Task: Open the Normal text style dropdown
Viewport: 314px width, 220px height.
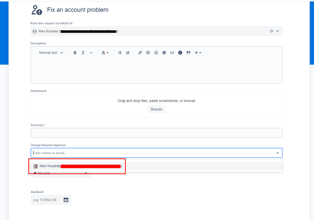Action: [51, 53]
